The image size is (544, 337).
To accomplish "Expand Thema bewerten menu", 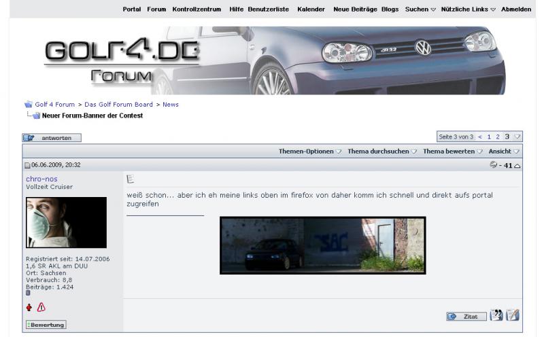I will [452, 151].
